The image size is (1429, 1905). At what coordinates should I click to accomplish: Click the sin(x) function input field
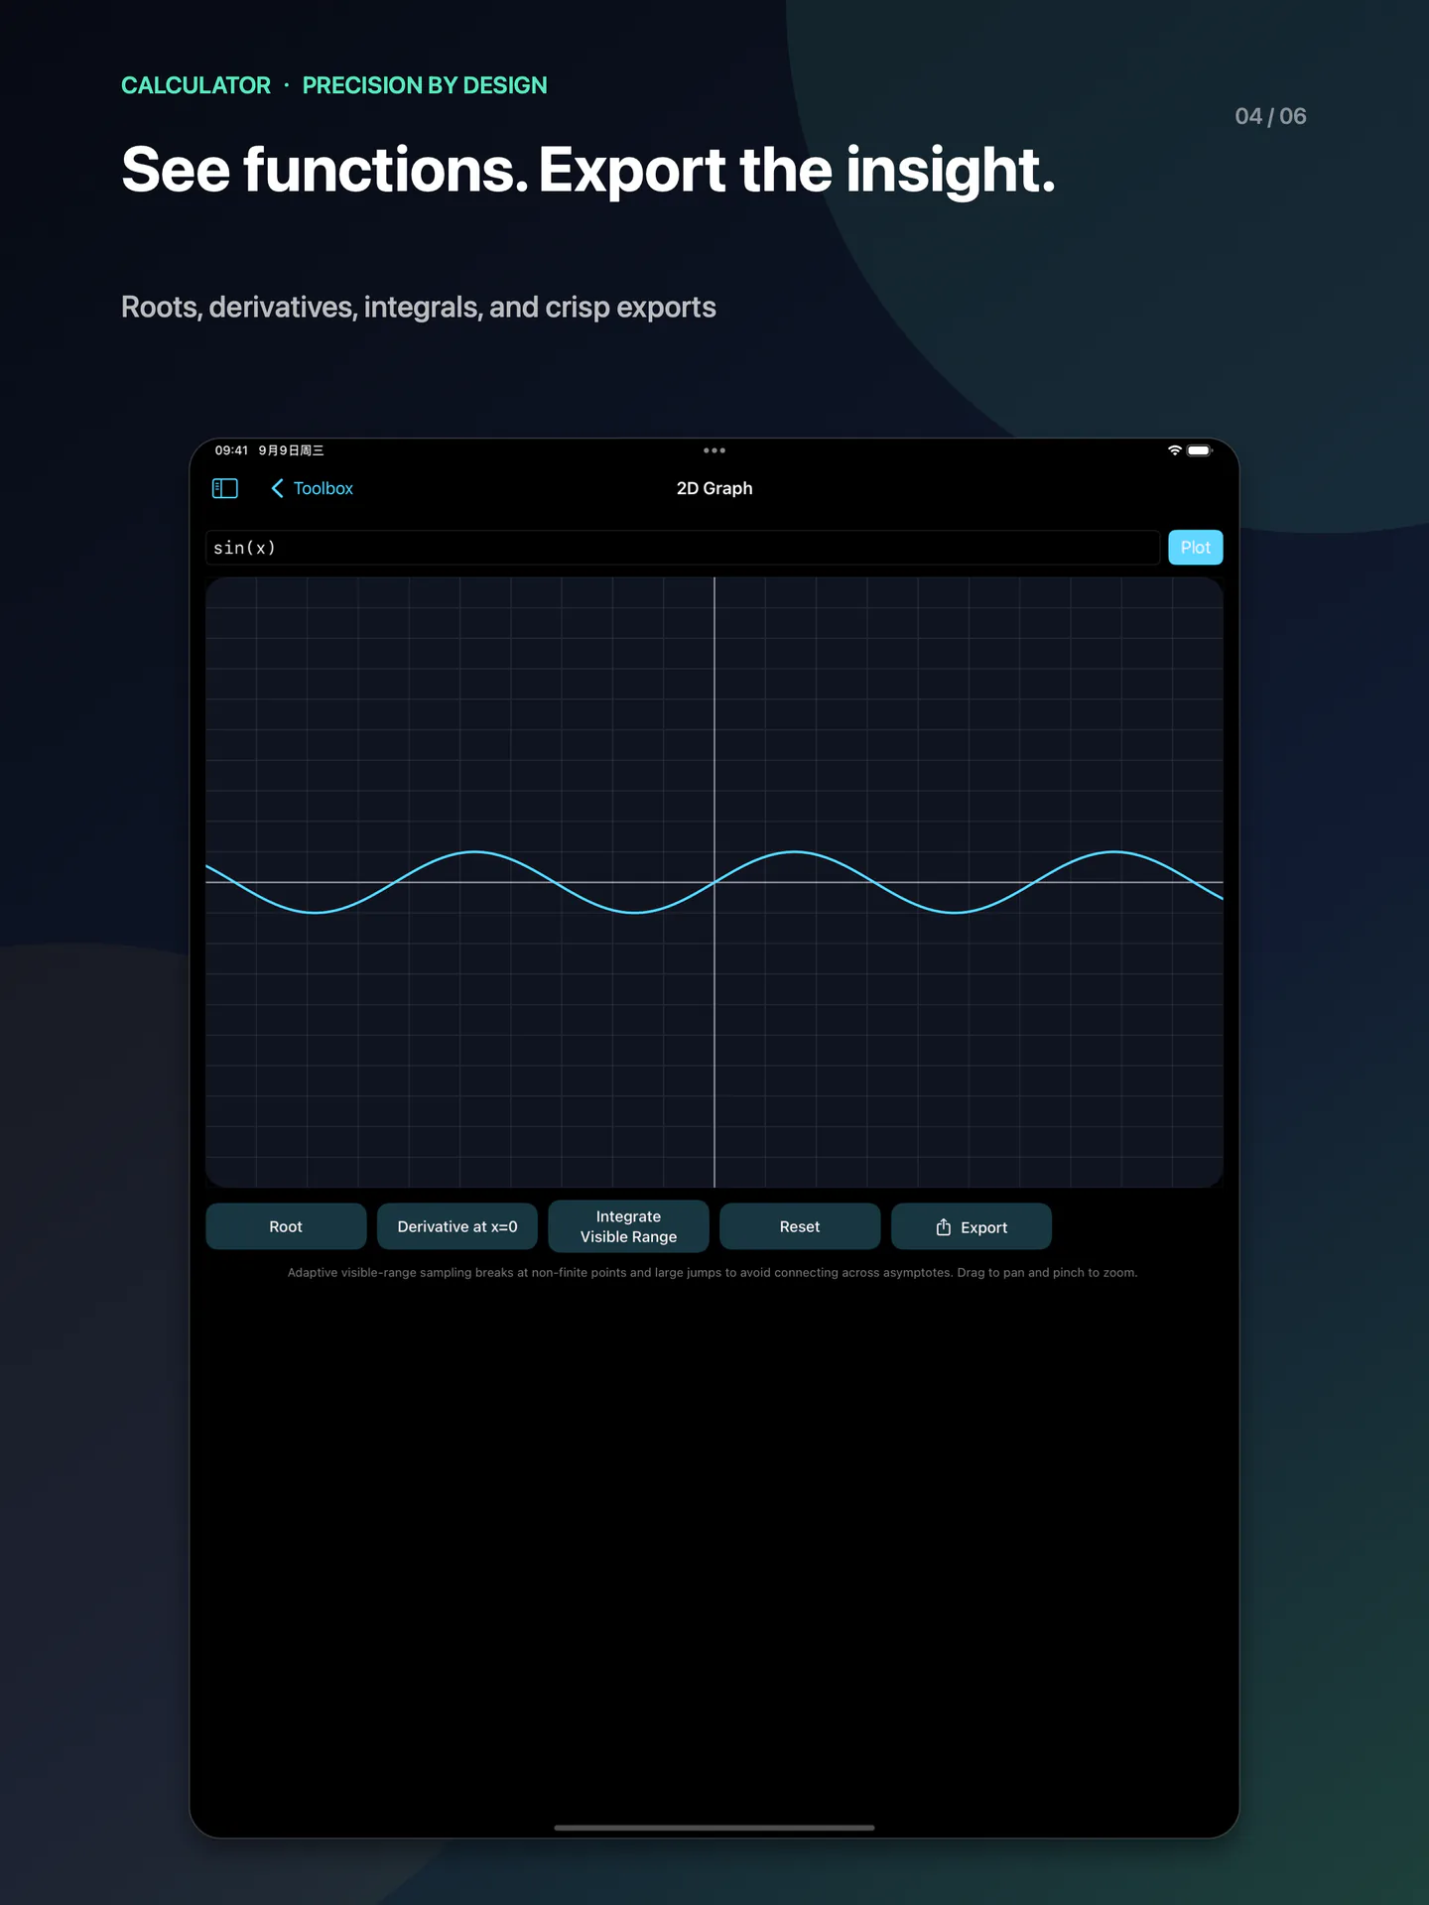683,548
